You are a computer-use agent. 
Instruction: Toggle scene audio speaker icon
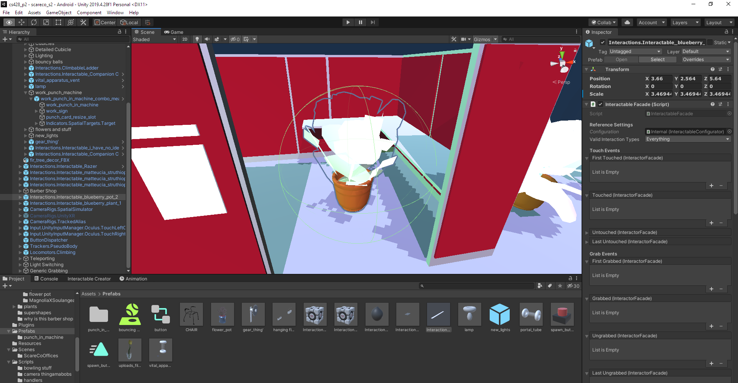pos(207,39)
